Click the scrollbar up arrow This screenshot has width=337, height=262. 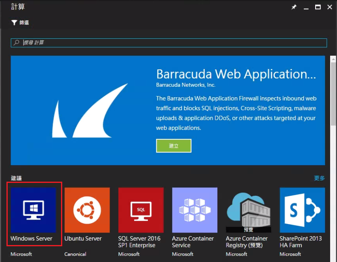333,59
